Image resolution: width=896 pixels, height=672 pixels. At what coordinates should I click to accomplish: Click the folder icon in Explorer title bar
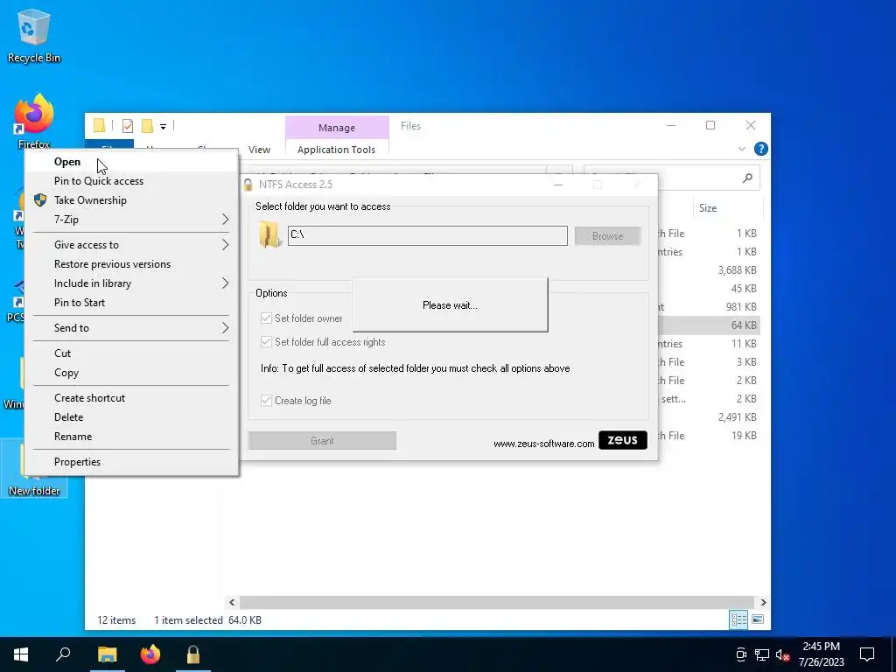[100, 126]
